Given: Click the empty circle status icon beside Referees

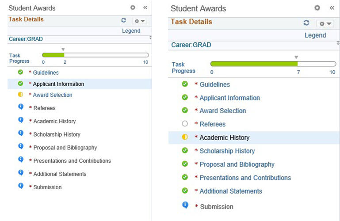Looking at the screenshot, I should pyautogui.click(x=185, y=124).
